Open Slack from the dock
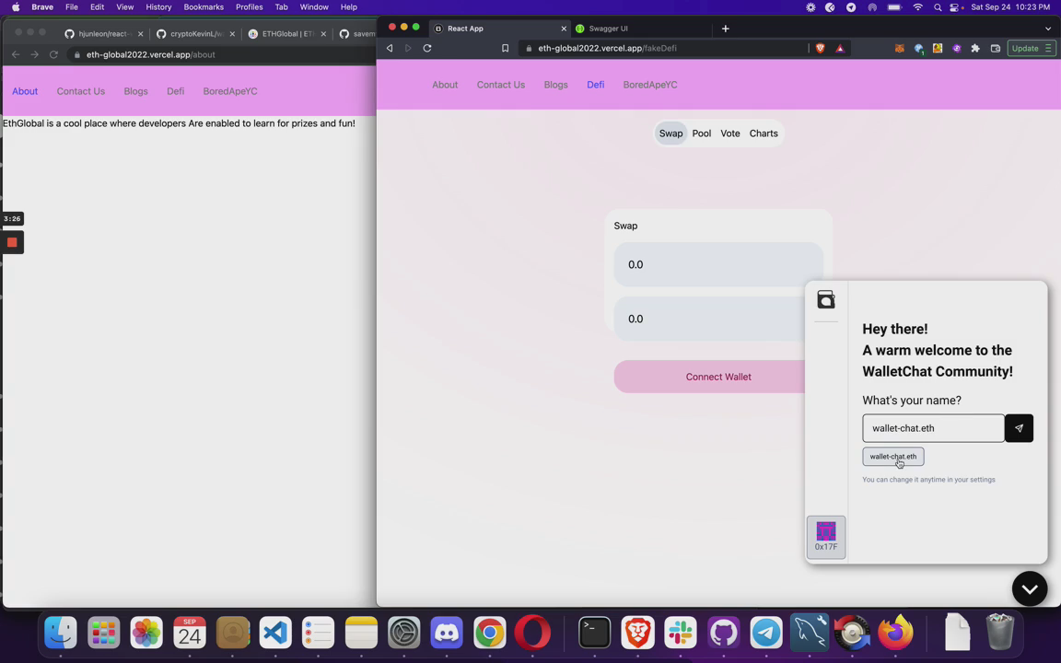The height and width of the screenshot is (663, 1061). (681, 634)
